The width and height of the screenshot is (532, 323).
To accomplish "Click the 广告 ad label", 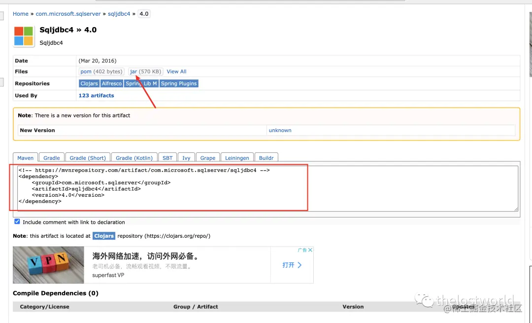I will tap(302, 250).
